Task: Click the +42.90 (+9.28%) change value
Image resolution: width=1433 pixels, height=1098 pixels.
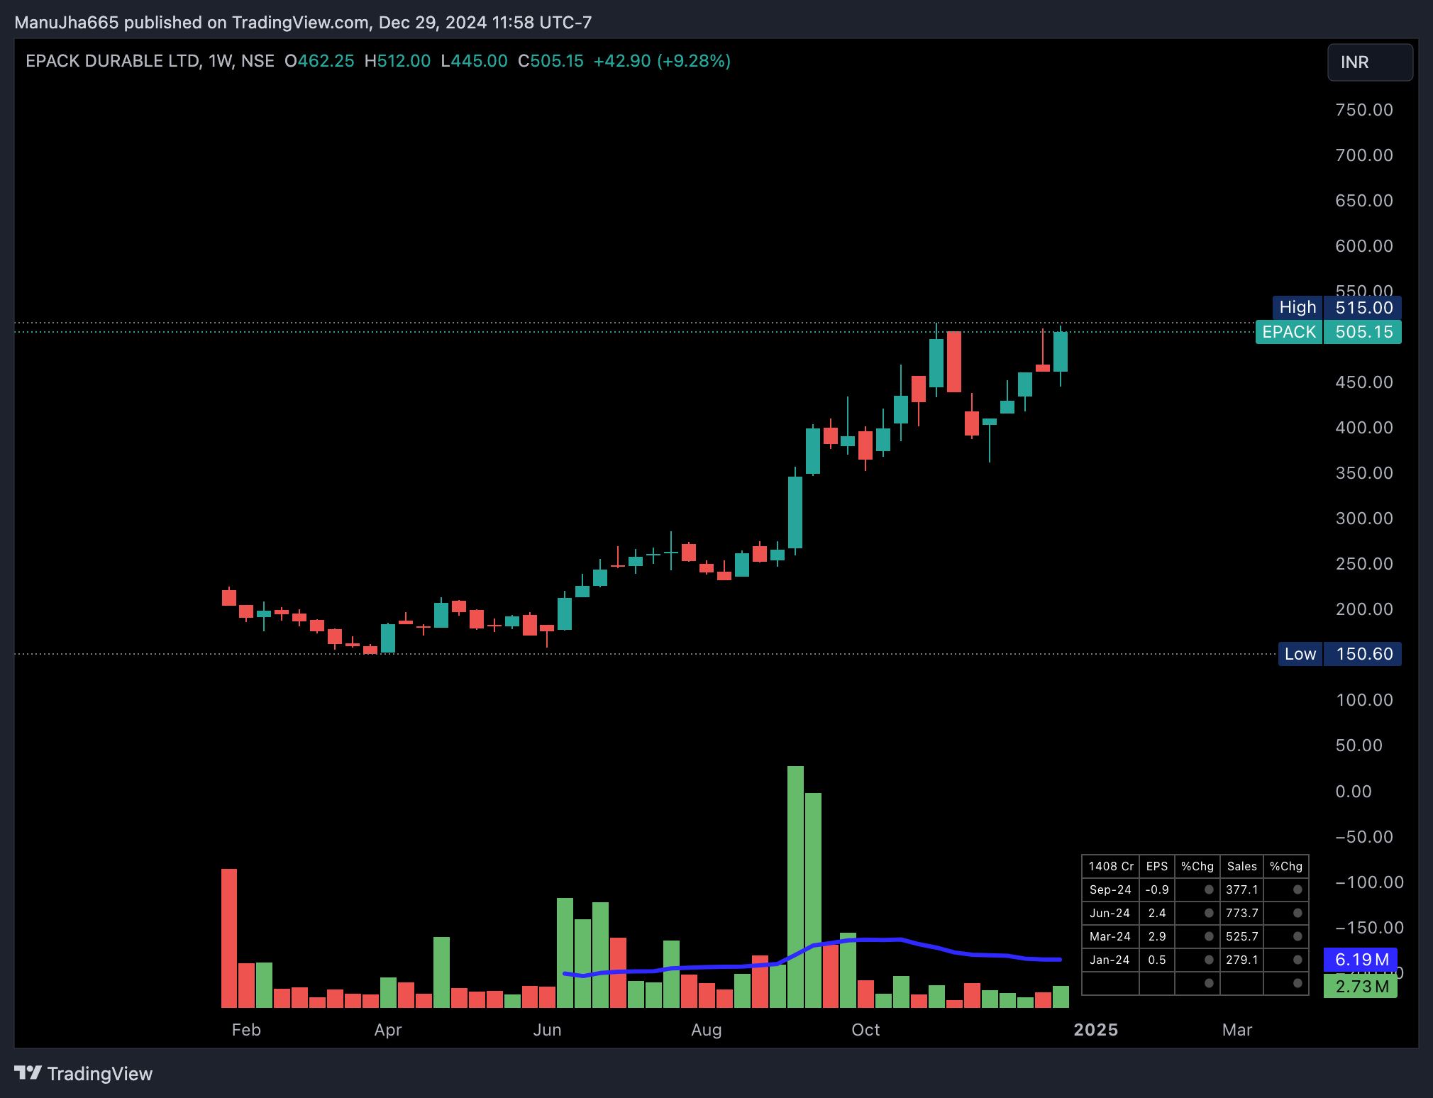Action: click(x=662, y=61)
